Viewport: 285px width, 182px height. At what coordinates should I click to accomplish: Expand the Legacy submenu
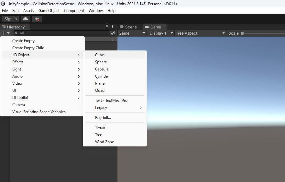click(115, 108)
